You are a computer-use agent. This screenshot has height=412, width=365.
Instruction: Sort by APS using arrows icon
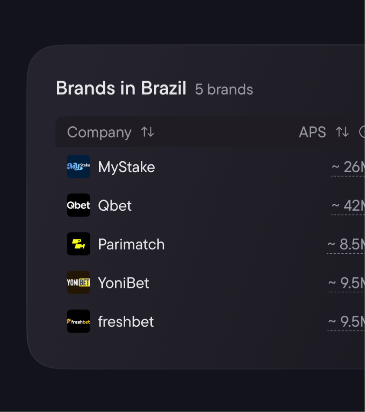pos(342,132)
